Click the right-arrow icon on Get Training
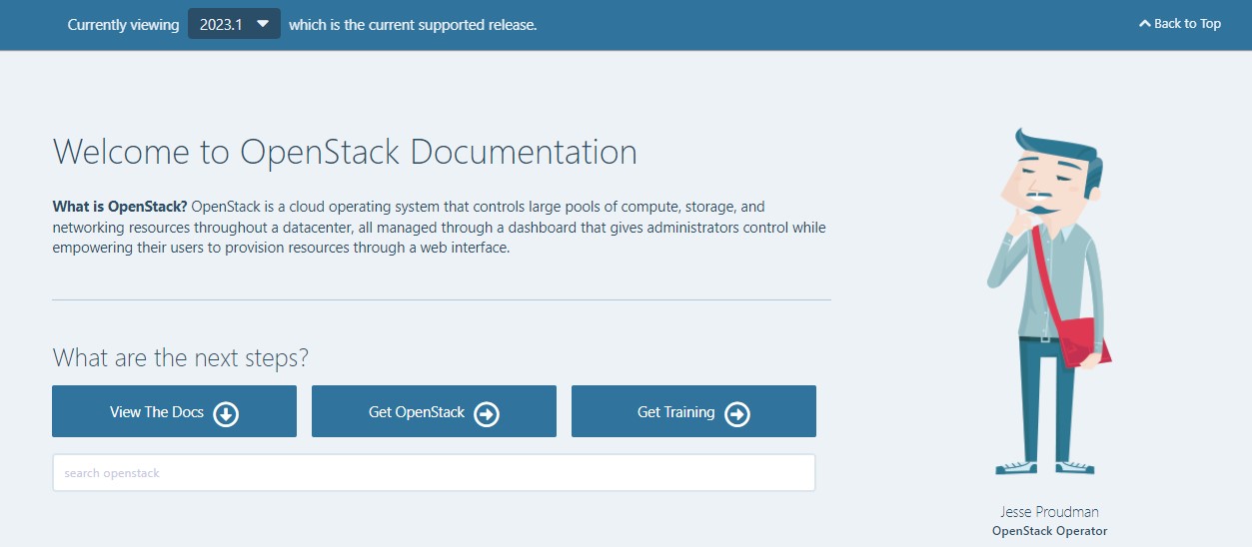Viewport: 1252px width, 547px height. tap(737, 413)
